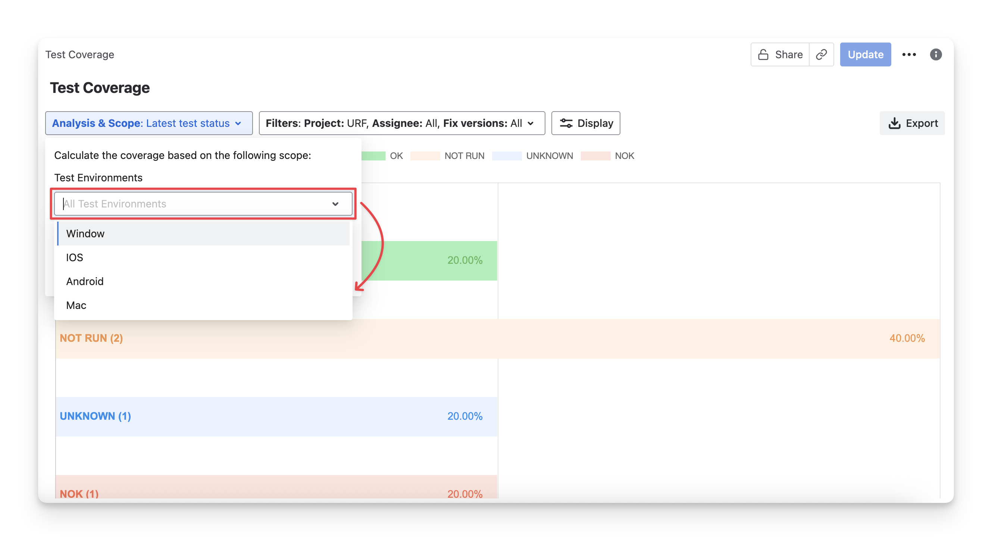Open the Filters Project URF dropdown

(x=402, y=123)
